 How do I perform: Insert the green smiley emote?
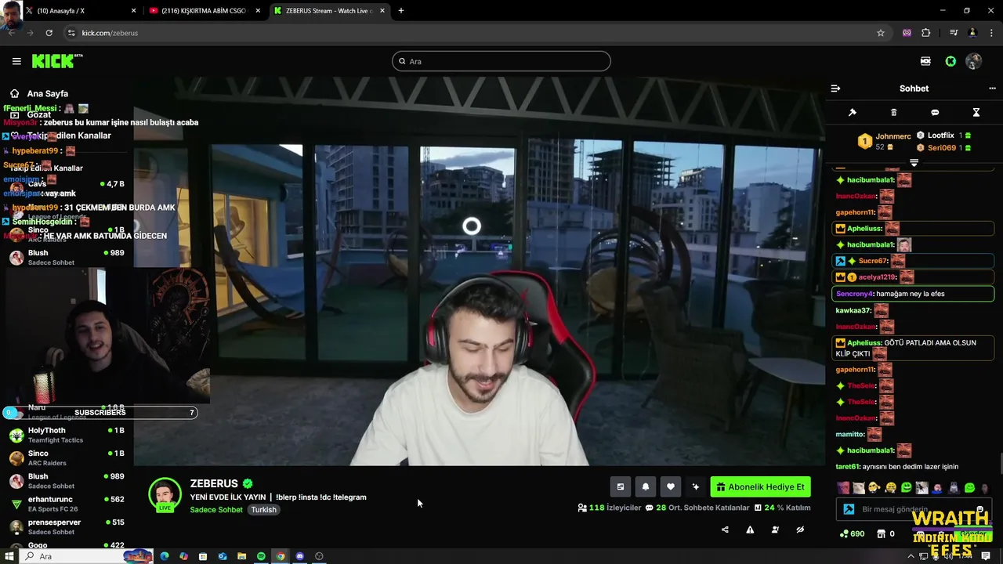click(x=907, y=487)
